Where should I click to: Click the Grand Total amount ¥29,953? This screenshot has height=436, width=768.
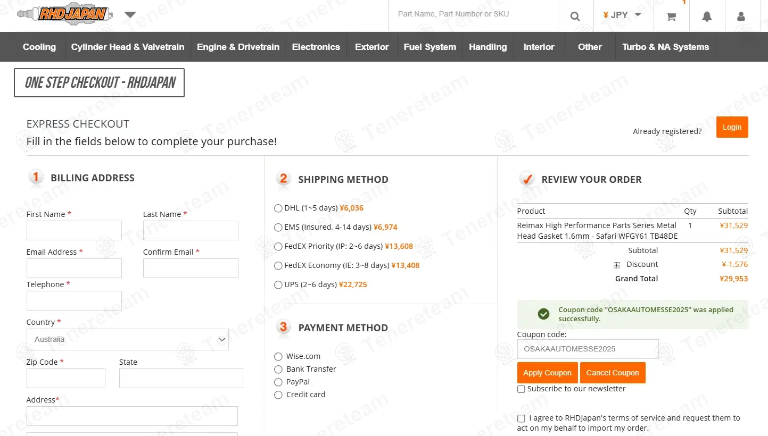tap(733, 279)
